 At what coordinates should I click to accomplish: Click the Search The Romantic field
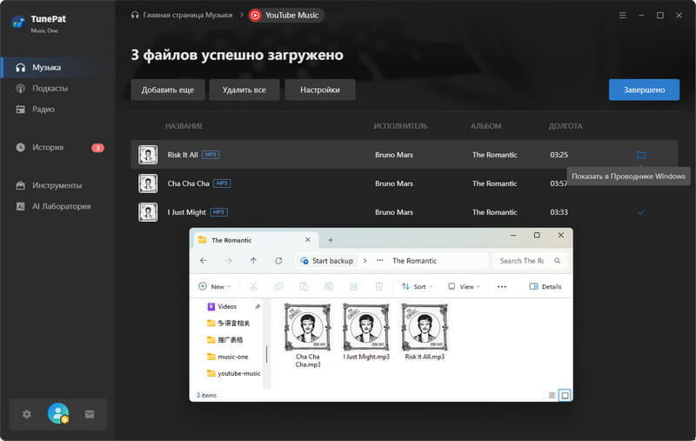tap(528, 261)
